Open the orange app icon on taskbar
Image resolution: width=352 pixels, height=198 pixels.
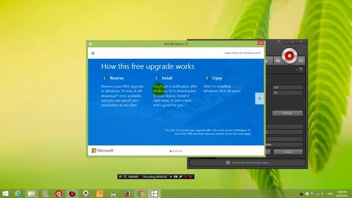[100, 194]
